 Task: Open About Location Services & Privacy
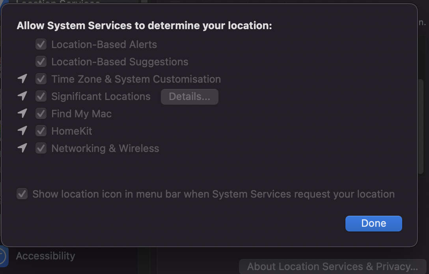[x=333, y=267]
